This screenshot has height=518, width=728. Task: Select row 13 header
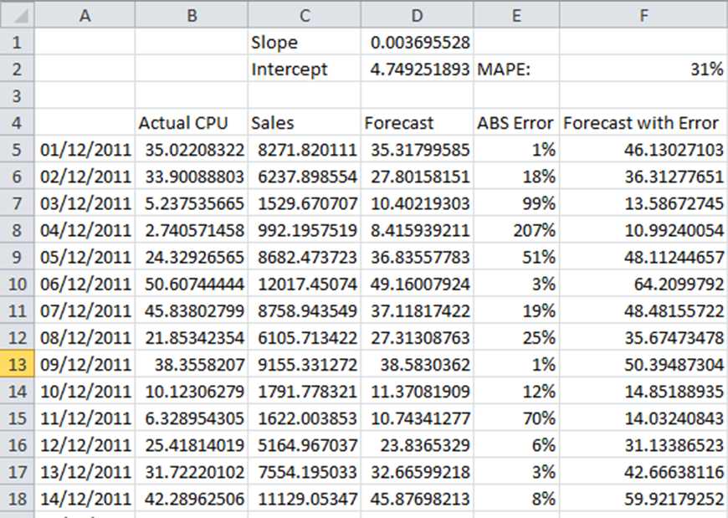pos(18,364)
